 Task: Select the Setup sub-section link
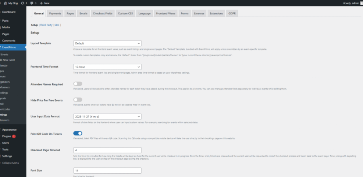[x=34, y=25]
